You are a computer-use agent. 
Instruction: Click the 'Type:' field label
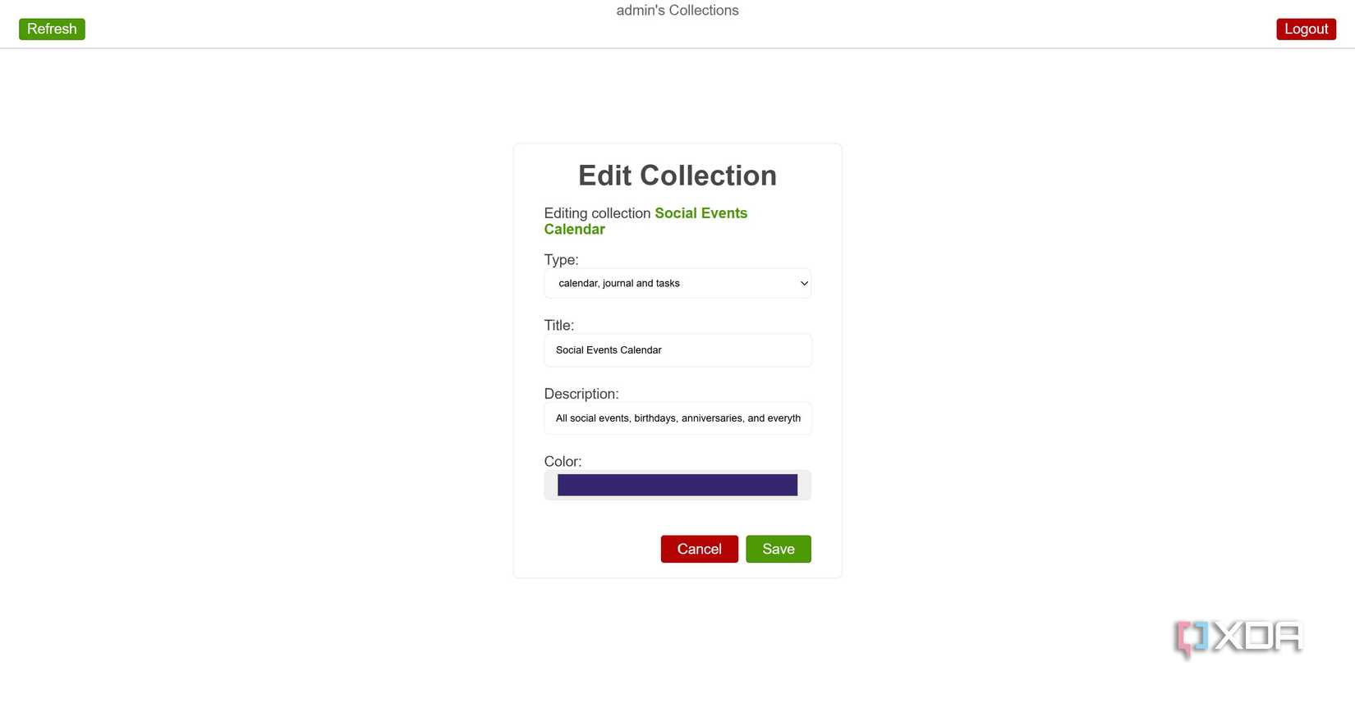point(561,260)
